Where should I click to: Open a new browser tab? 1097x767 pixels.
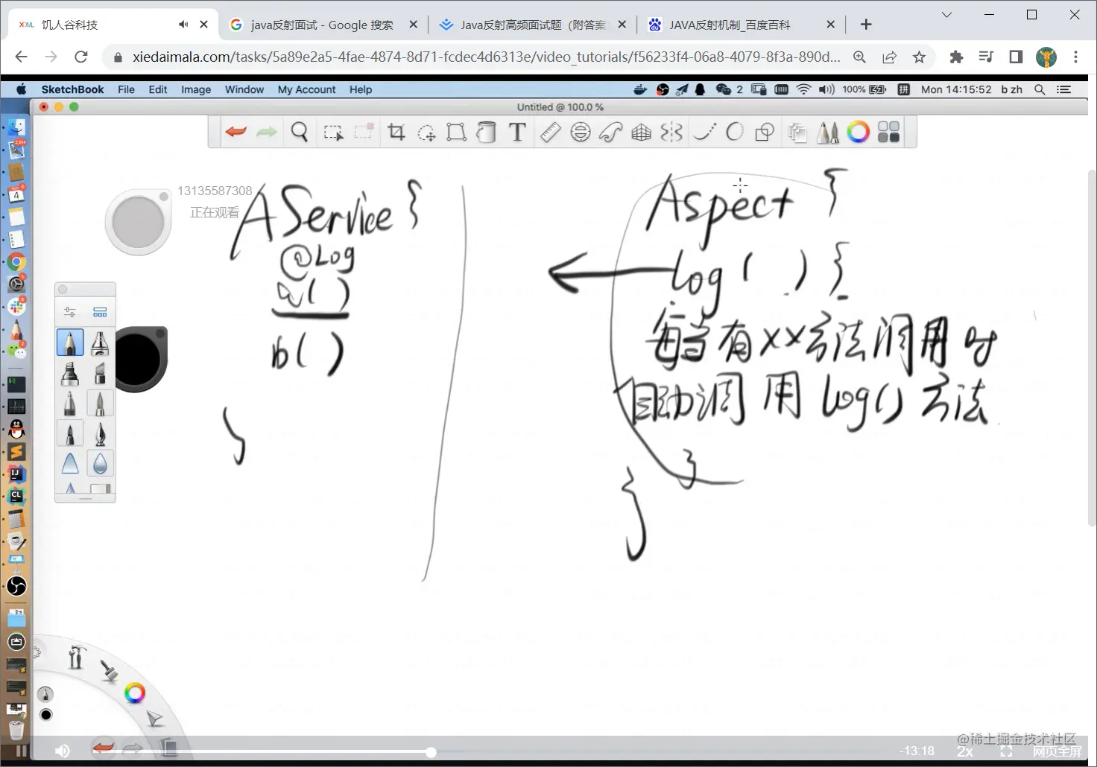(866, 25)
